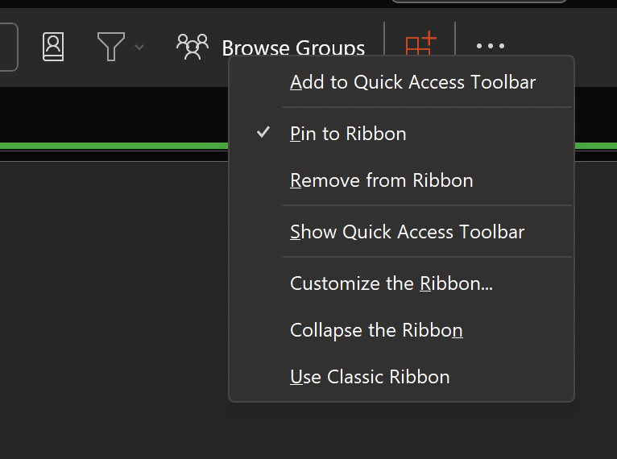The width and height of the screenshot is (617, 459).
Task: Click the vertical separator before the ellipsis
Action: (x=455, y=46)
